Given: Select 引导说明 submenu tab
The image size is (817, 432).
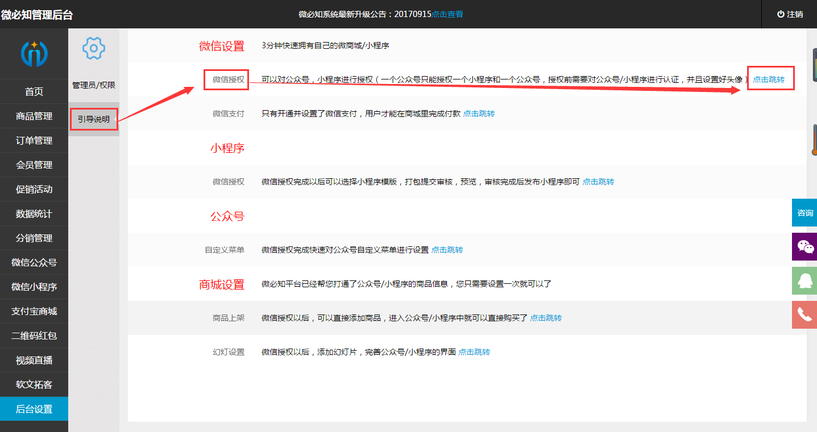Looking at the screenshot, I should (94, 119).
